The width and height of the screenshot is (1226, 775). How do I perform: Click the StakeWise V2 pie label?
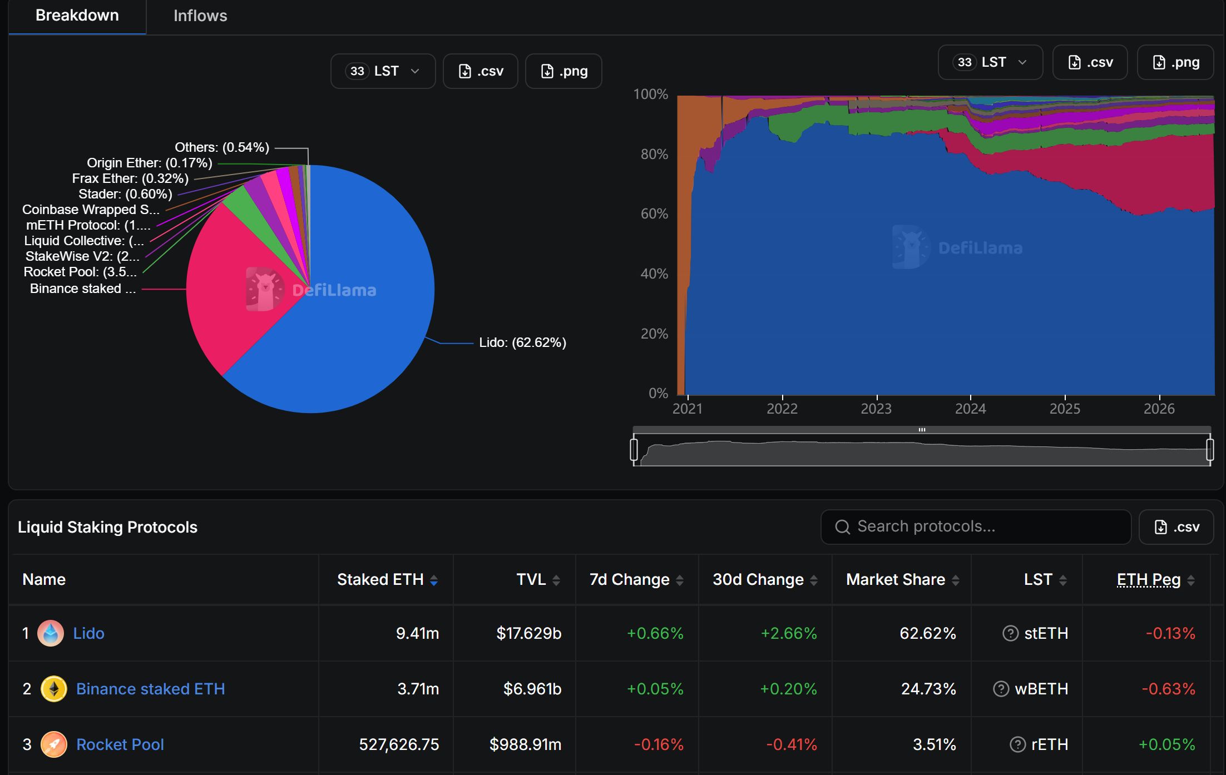pyautogui.click(x=82, y=256)
